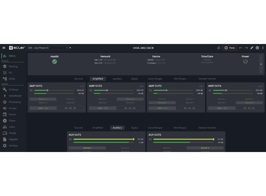Viewport: 266px width, 196px height.
Task: Click AMP OUT2 volume slider handle
Action: pyautogui.click(x=107, y=90)
